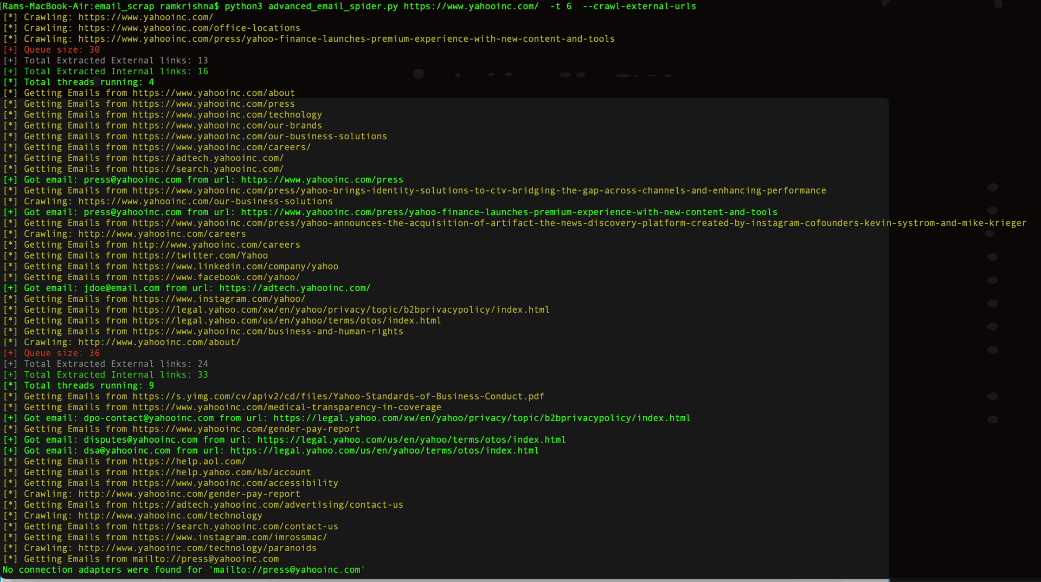This screenshot has height=582, width=1041.
Task: Click the yahooinc.com/accessibility line
Action: pos(171,483)
